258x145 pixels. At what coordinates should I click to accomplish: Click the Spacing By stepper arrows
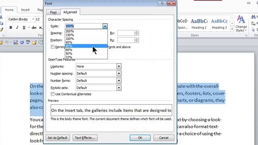tap(136, 33)
